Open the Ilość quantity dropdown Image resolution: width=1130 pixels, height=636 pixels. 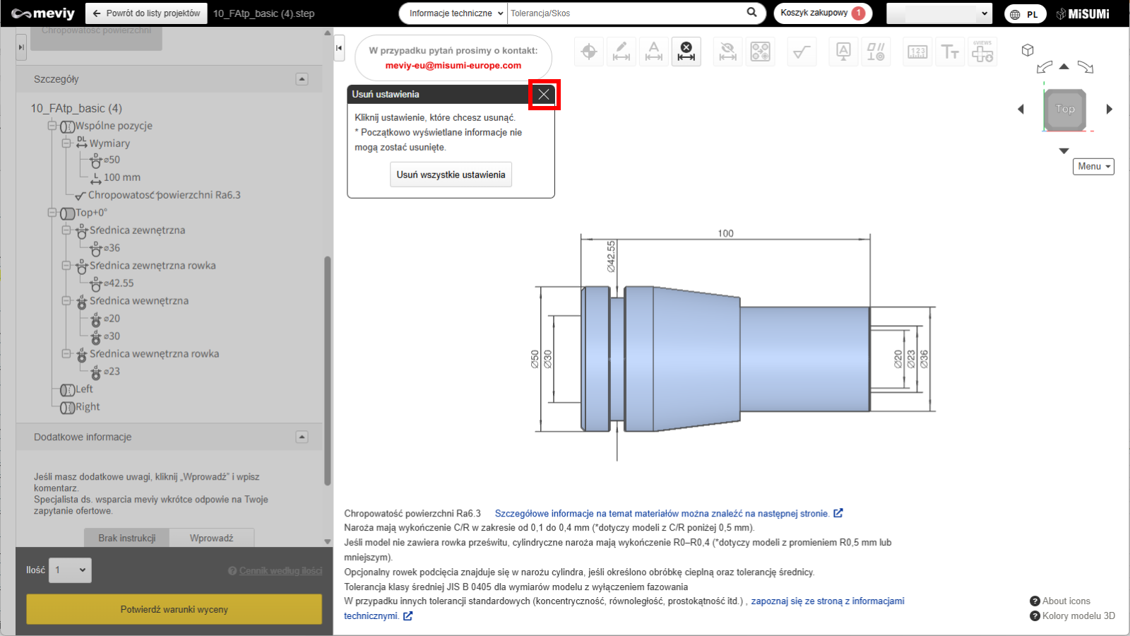(70, 570)
